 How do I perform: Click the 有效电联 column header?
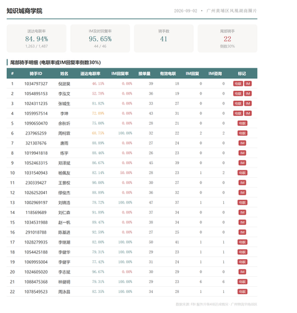(x=168, y=73)
